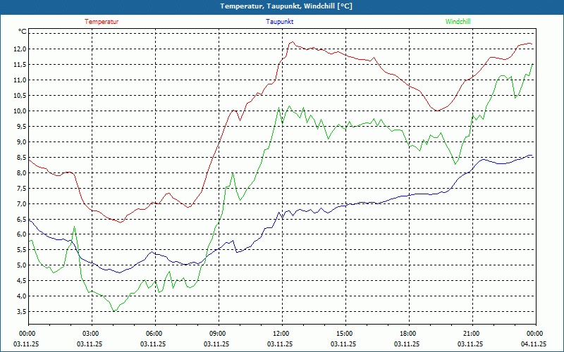Click the 18:00 time label
564x352 pixels.
408,334
